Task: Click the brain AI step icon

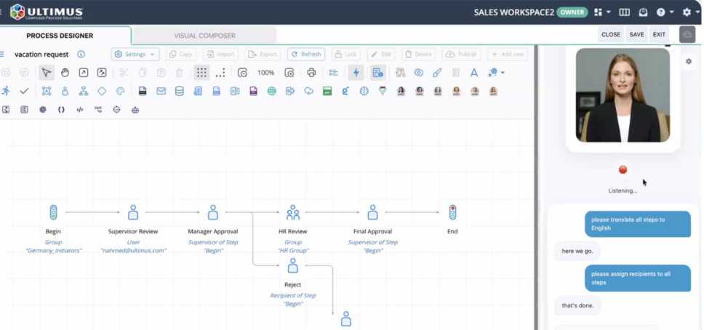Action: click(x=364, y=91)
